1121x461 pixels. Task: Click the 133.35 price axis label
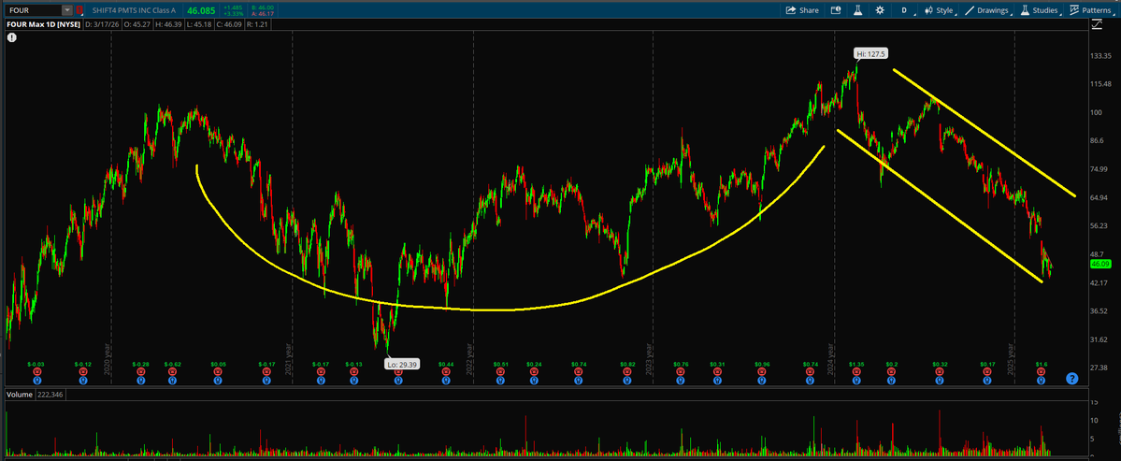1101,56
